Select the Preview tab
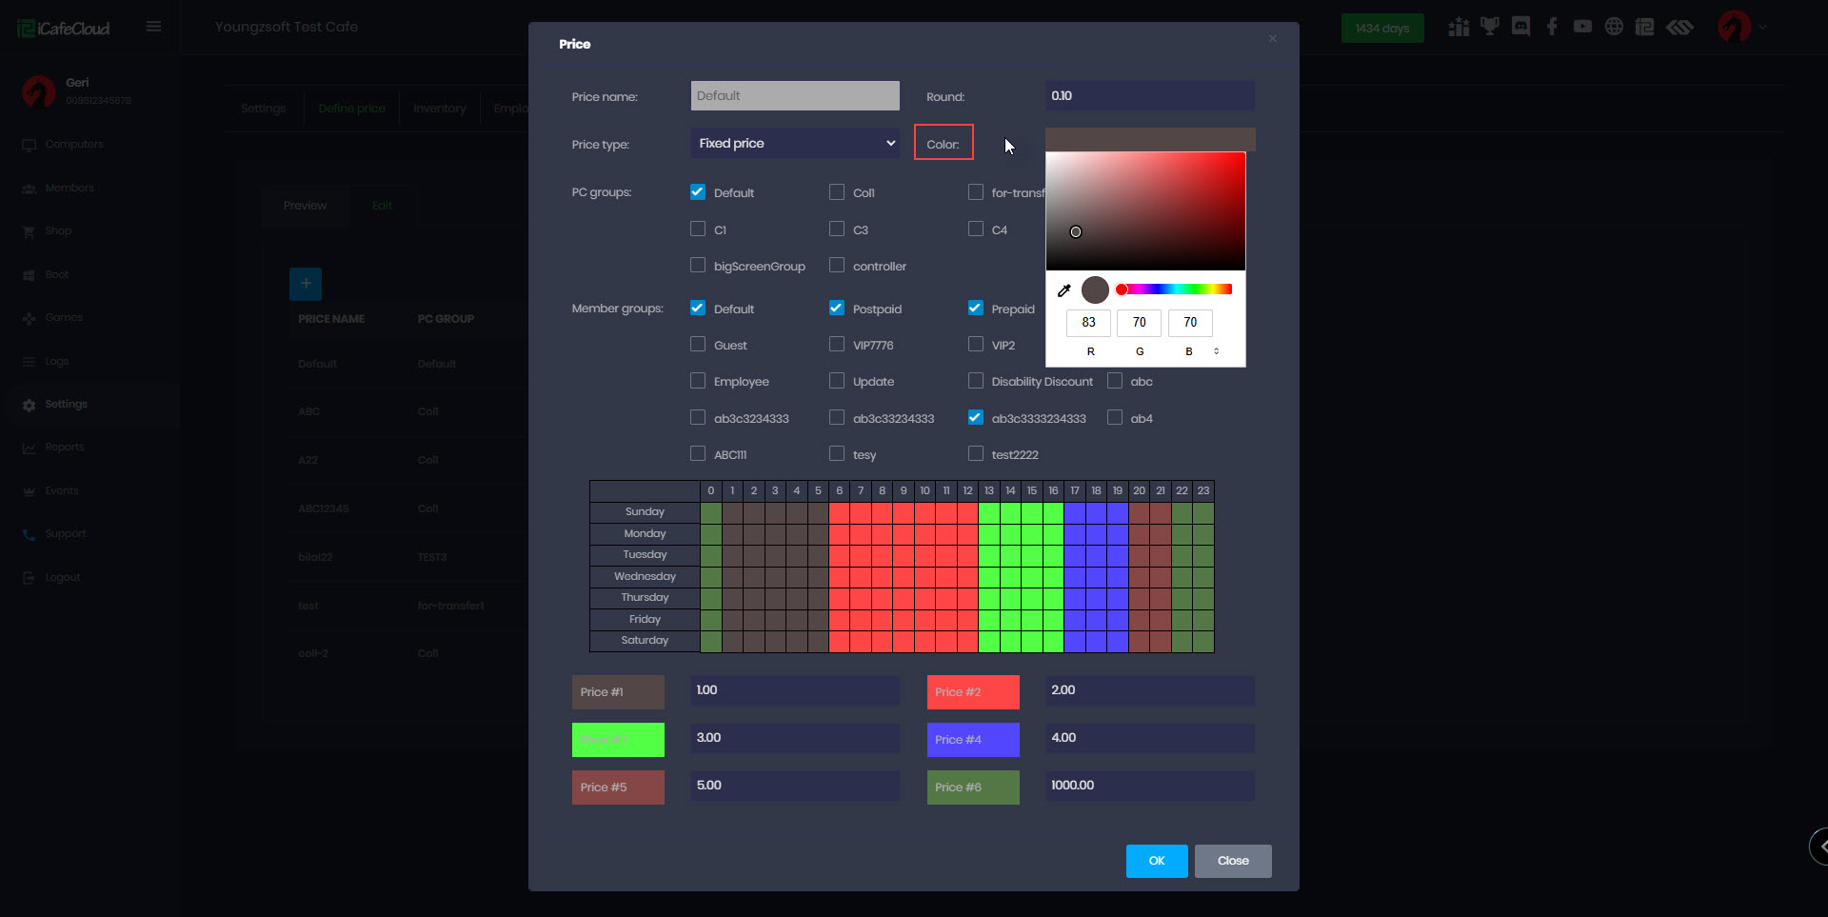1828x917 pixels. pyautogui.click(x=305, y=206)
